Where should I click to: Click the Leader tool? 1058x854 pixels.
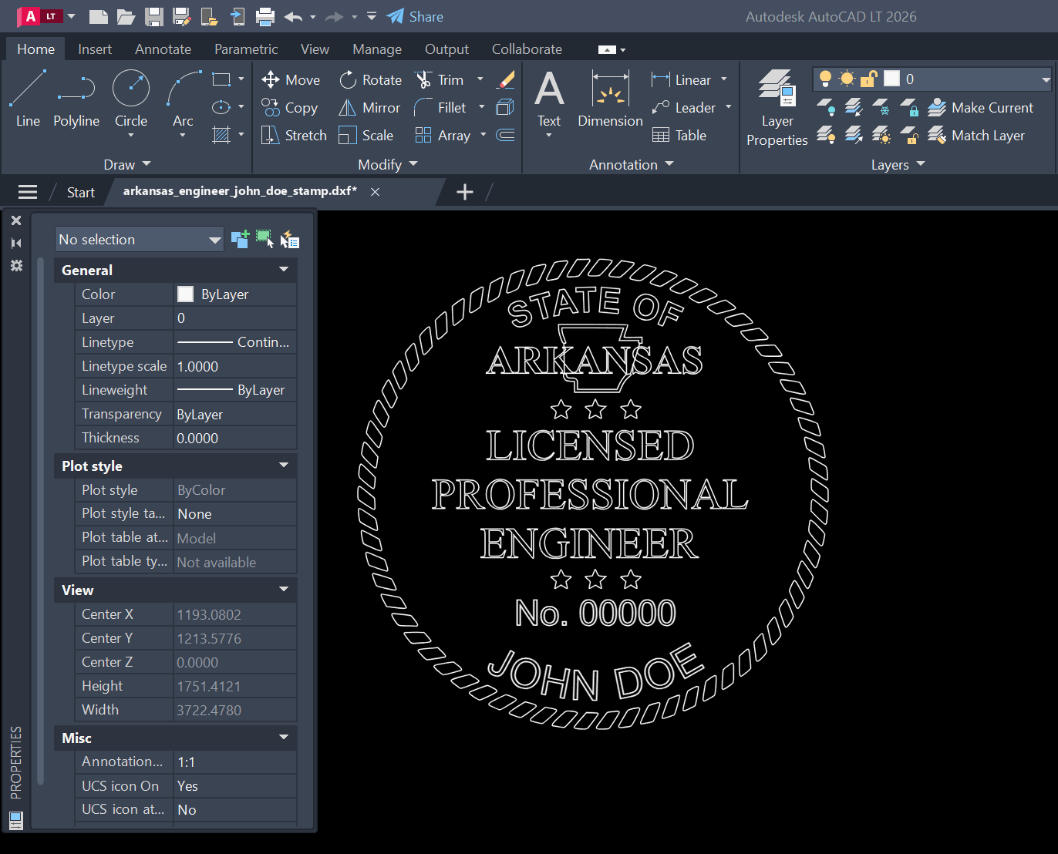pyautogui.click(x=684, y=108)
